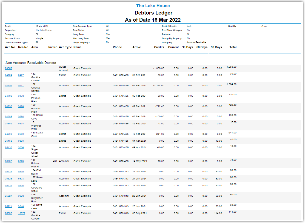305x223 pixels.
Task: Open account link 24908
Action: pyautogui.click(x=8, y=134)
